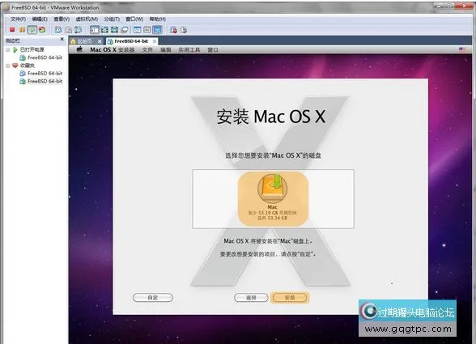Click the record capture toolbar icon
The height and width of the screenshot is (344, 476).
[173, 30]
